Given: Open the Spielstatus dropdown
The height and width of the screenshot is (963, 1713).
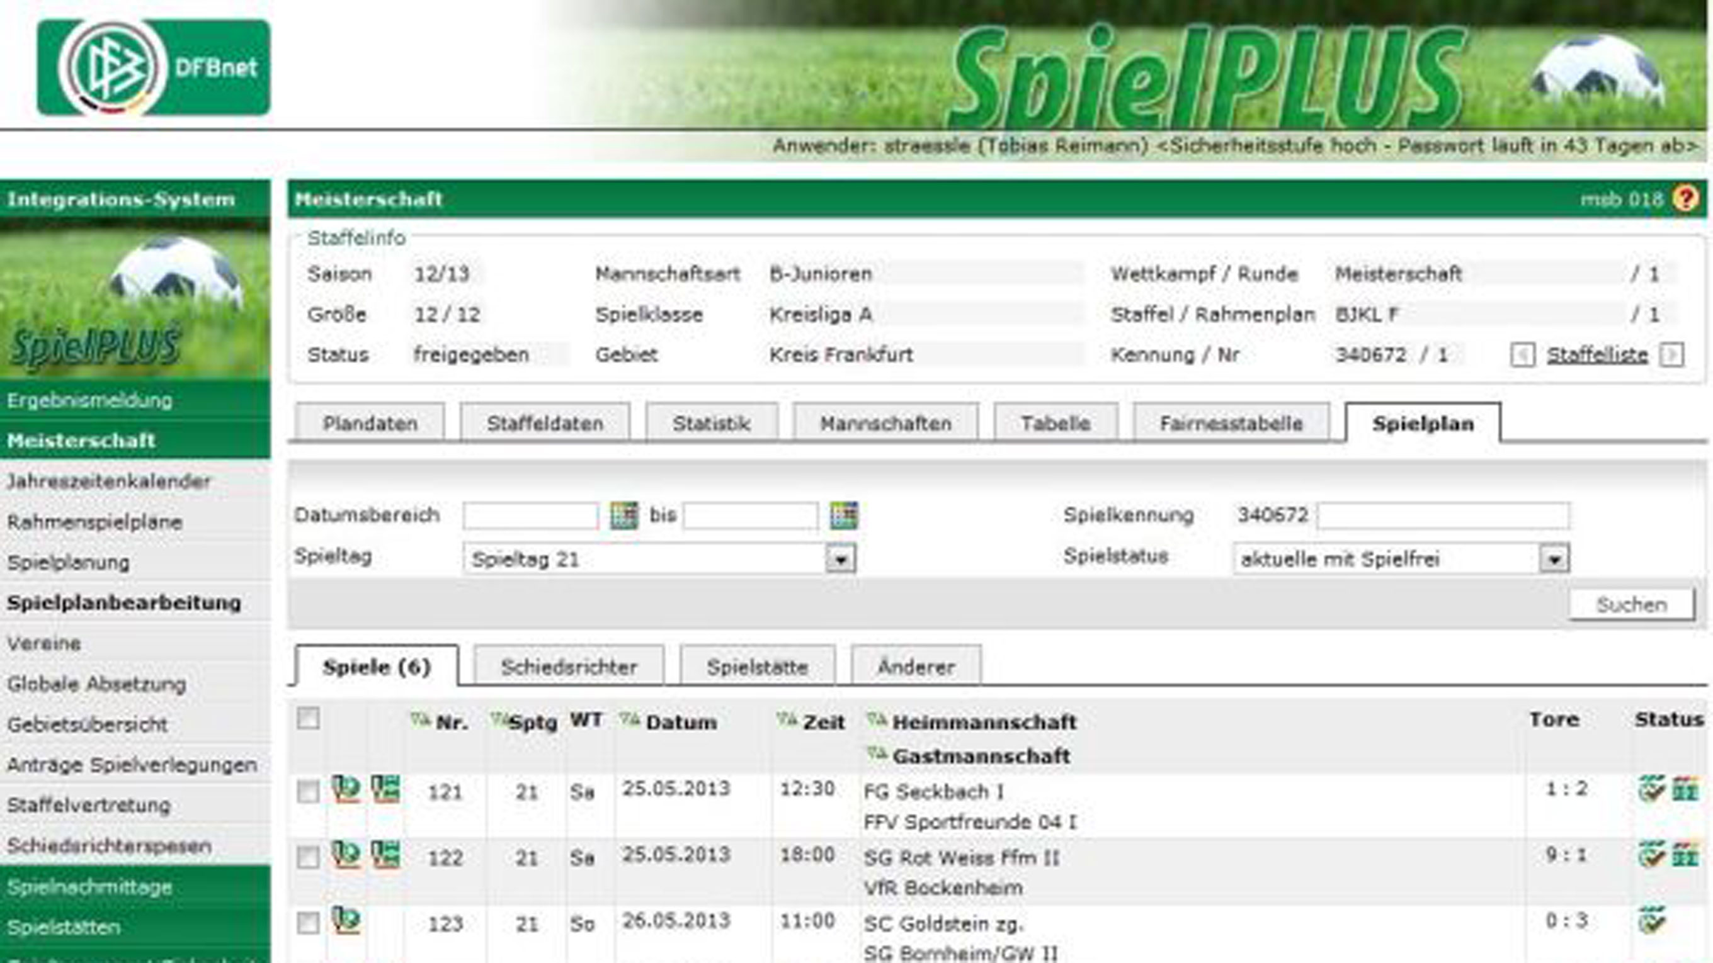Looking at the screenshot, I should click(x=1554, y=560).
